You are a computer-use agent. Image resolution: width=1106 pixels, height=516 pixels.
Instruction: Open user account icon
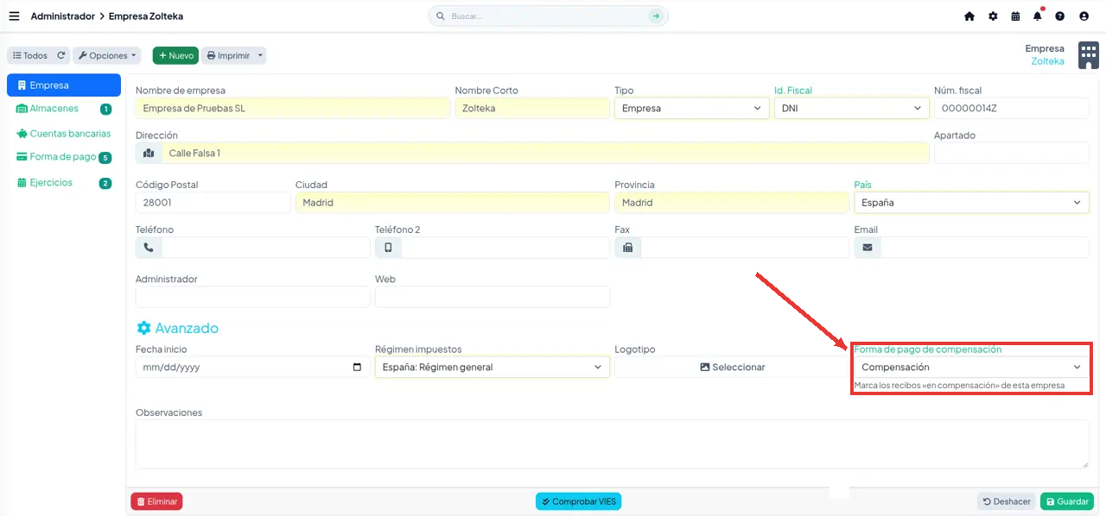pos(1084,16)
